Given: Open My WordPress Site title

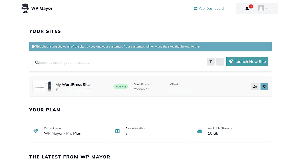Looking at the screenshot, I should [72, 85].
